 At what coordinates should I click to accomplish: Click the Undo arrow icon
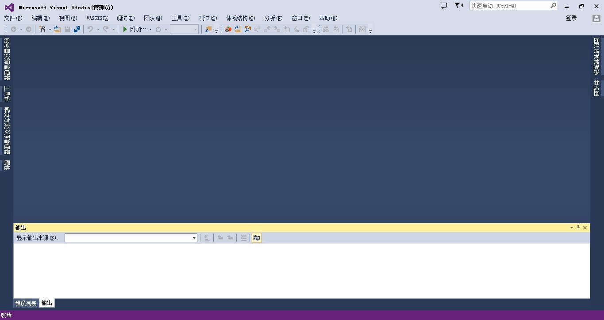coord(90,29)
